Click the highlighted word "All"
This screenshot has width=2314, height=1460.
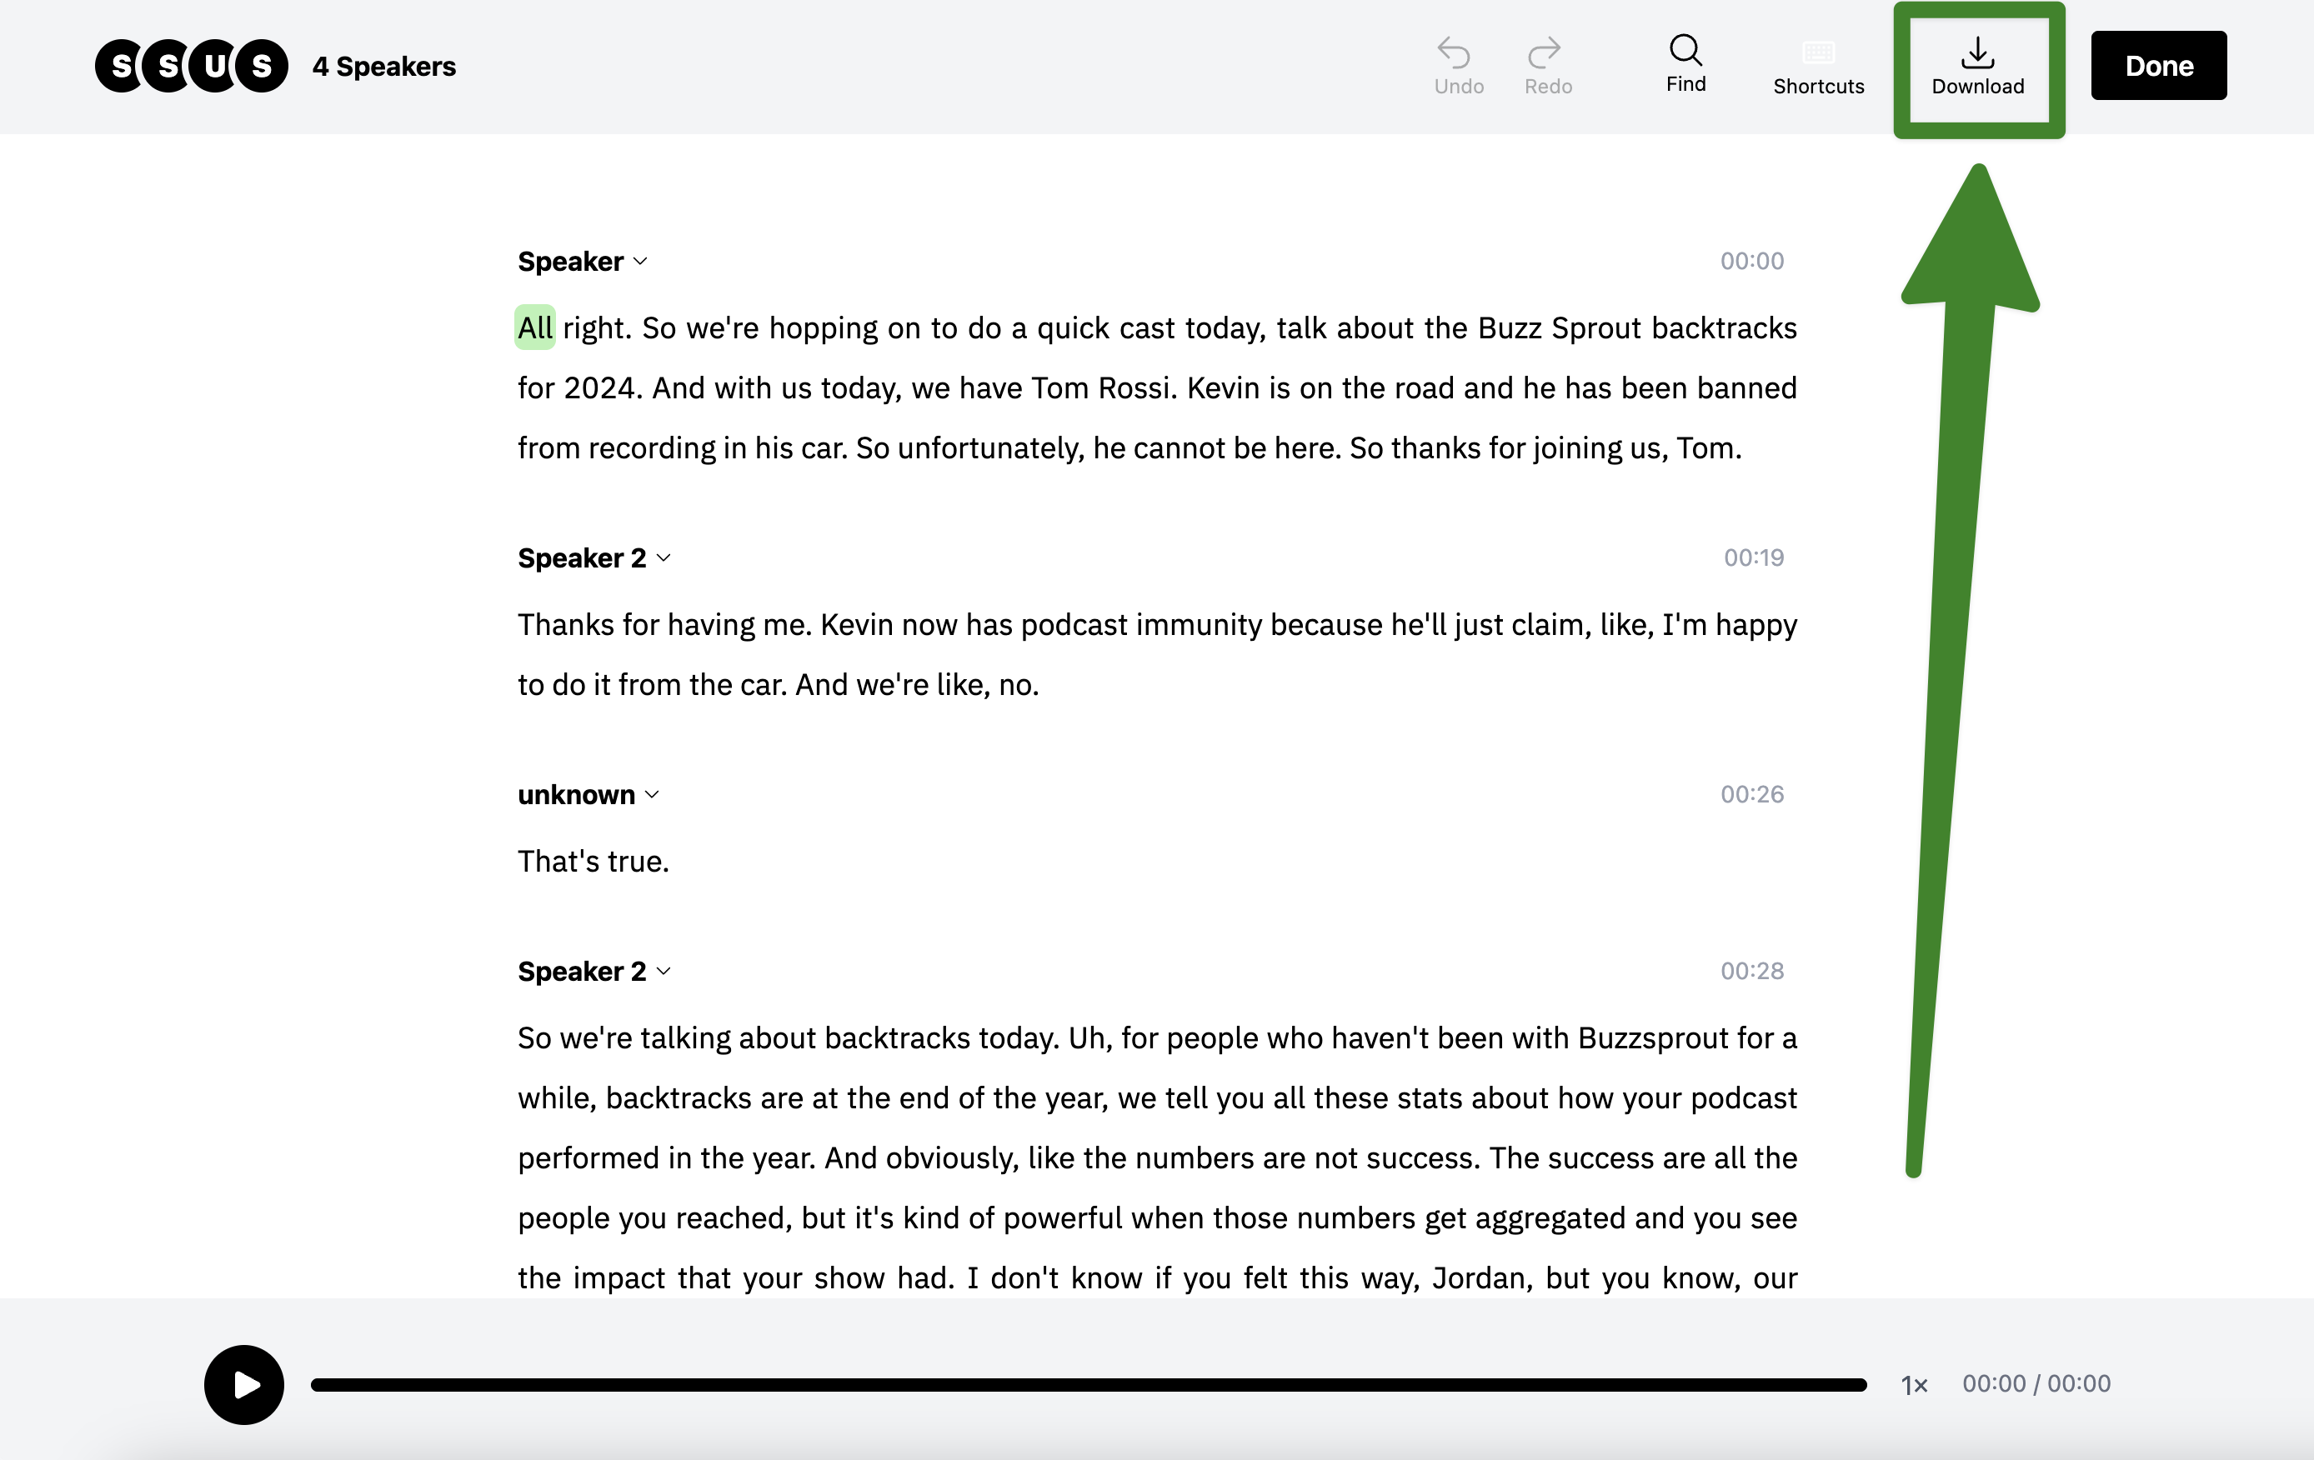[534, 327]
